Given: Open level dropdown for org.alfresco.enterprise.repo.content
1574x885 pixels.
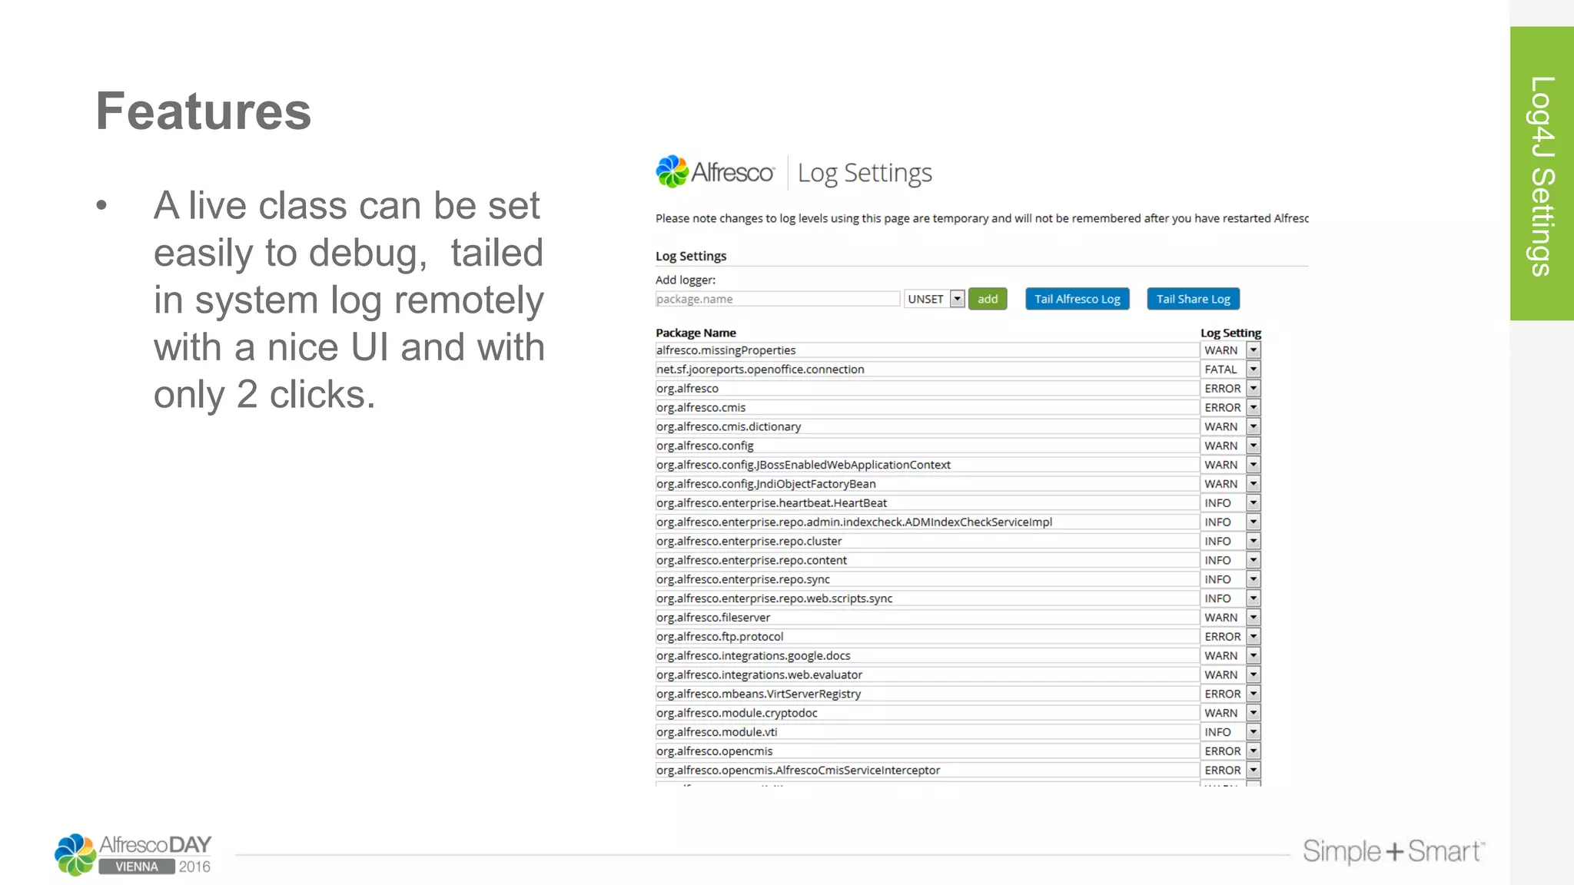Looking at the screenshot, I should point(1230,561).
